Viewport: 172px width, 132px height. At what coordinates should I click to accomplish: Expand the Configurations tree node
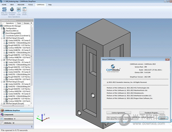(2, 28)
